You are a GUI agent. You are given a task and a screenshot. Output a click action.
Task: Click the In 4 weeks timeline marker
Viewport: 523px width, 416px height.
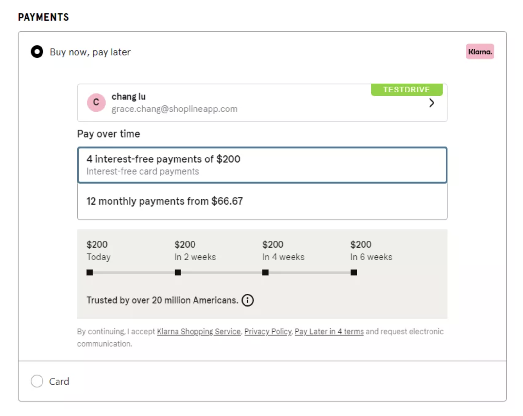tap(265, 273)
